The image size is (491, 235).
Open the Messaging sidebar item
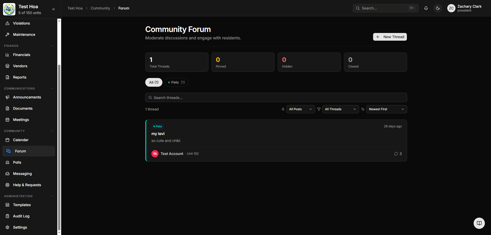click(29, 174)
